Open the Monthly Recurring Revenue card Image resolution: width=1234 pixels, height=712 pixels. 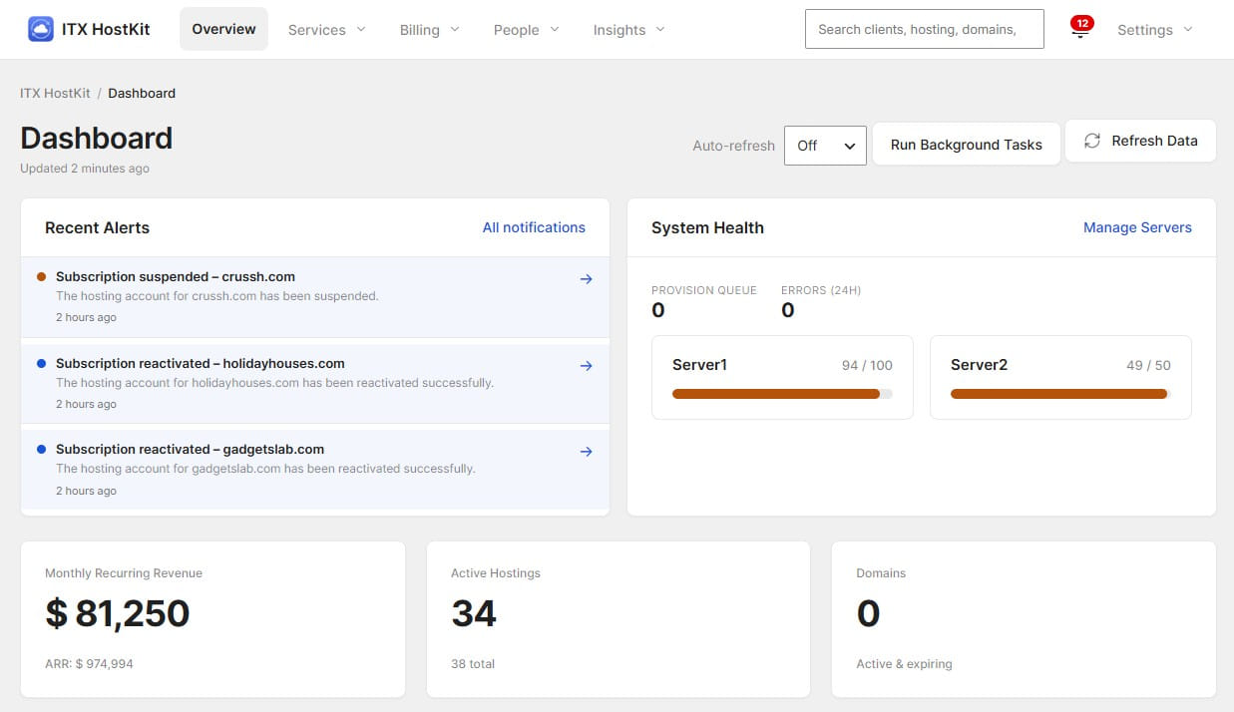coord(212,619)
